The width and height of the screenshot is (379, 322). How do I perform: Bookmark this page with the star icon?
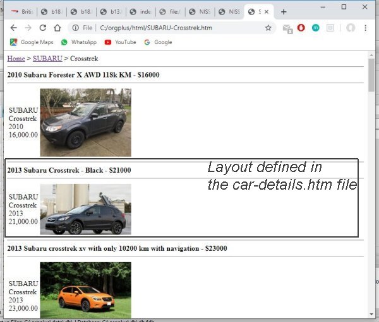tap(268, 28)
